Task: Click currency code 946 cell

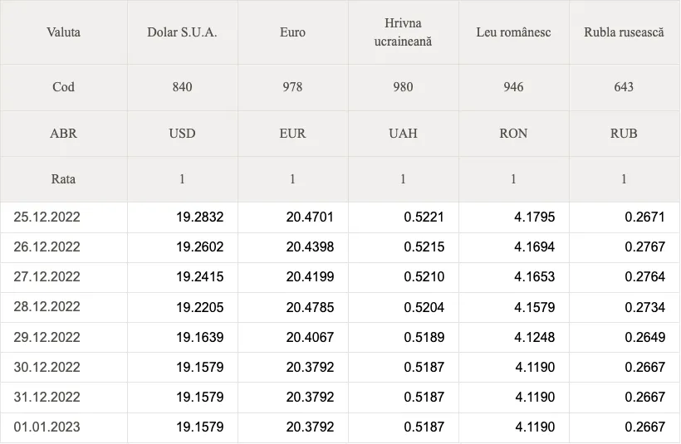Action: coord(514,87)
